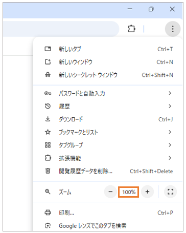Expand the ブックマークとリスト submenu arrow
The height and width of the screenshot is (233, 186).
pyautogui.click(x=170, y=132)
